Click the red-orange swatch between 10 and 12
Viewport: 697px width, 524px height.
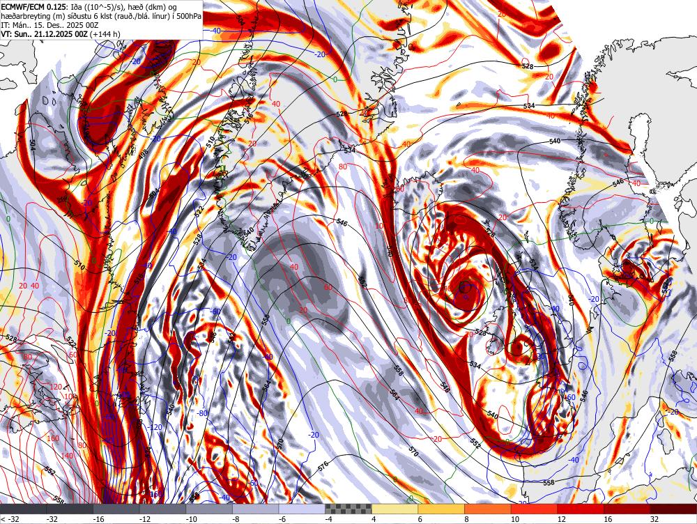point(535,509)
